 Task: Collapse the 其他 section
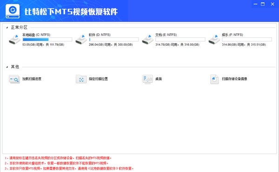(x=7, y=67)
